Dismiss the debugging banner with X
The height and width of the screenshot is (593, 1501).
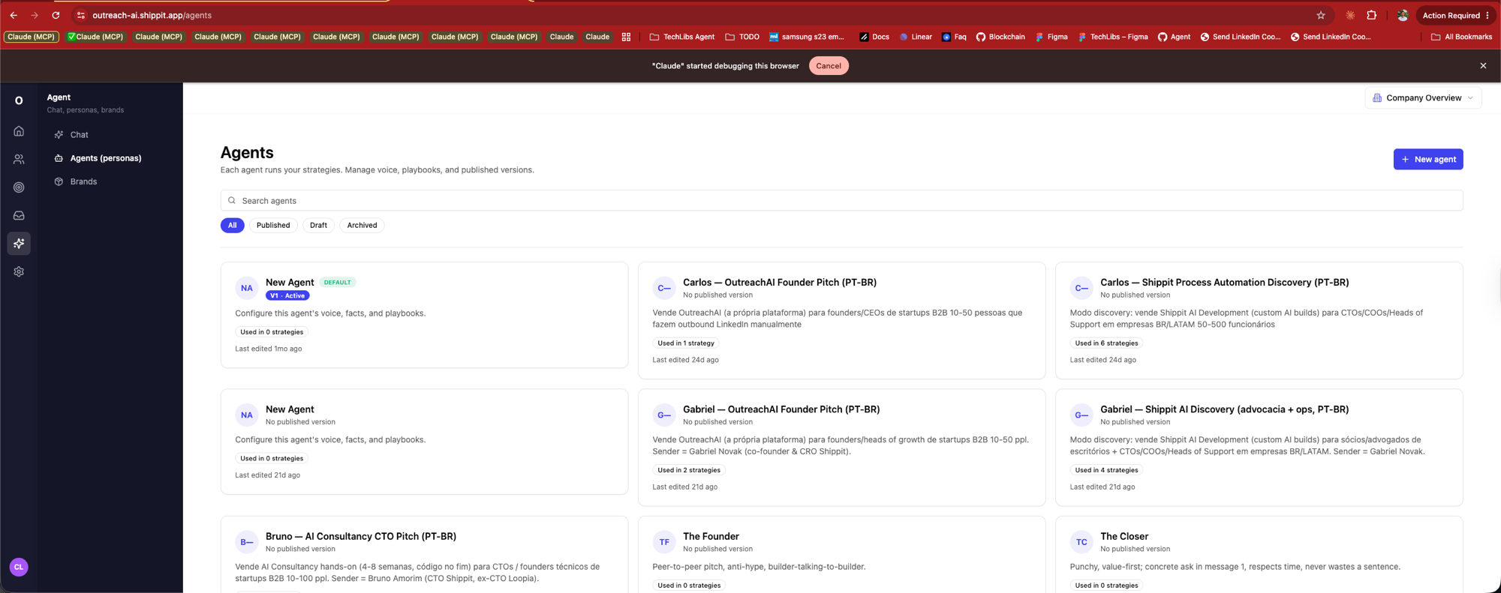[x=1483, y=66]
